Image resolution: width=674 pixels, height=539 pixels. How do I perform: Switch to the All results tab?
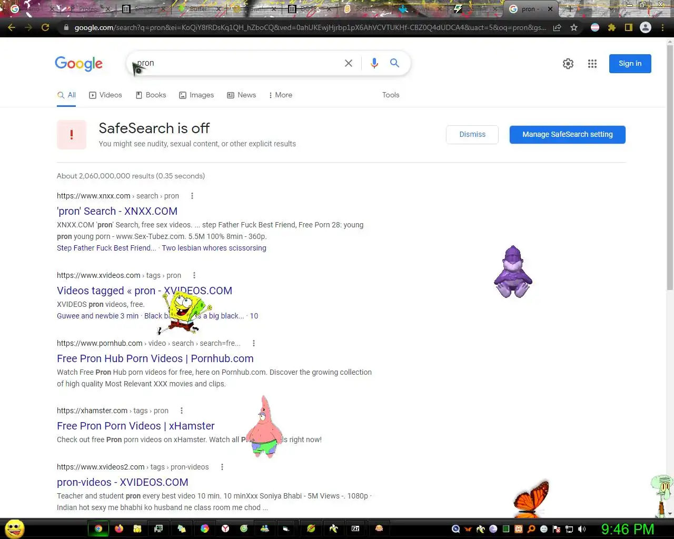66,95
